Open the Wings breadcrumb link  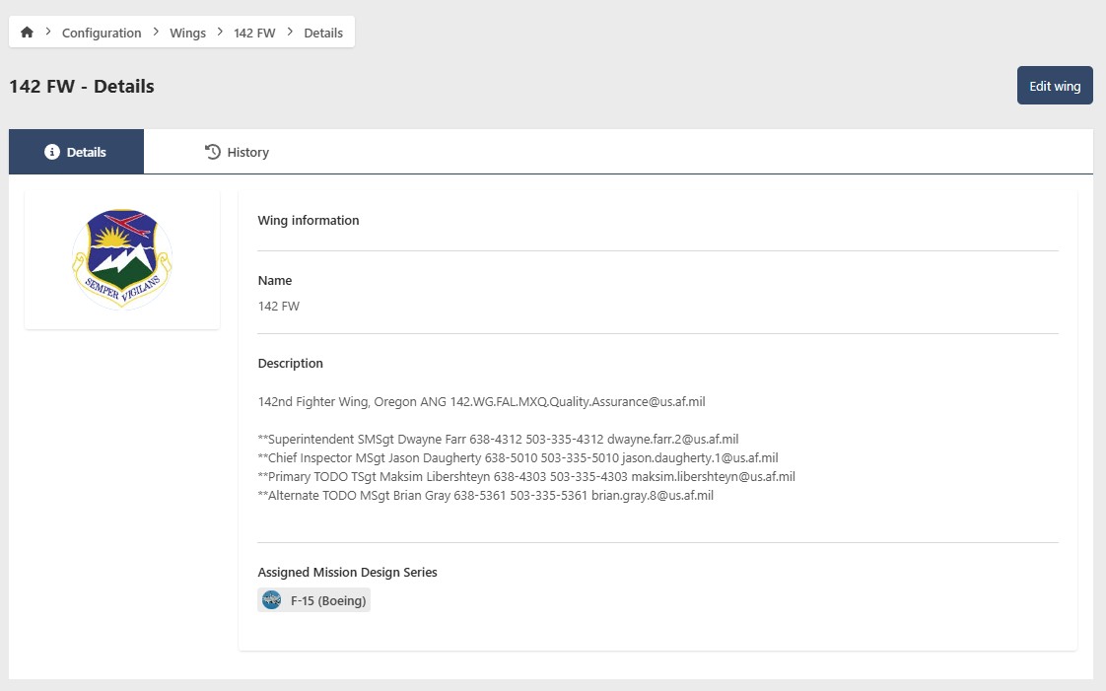point(187,33)
